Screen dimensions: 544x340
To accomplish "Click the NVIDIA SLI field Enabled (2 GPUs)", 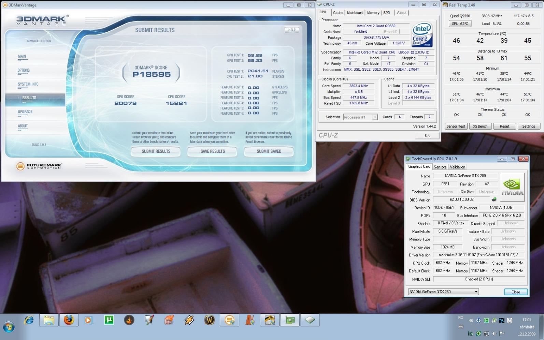I will (x=479, y=279).
